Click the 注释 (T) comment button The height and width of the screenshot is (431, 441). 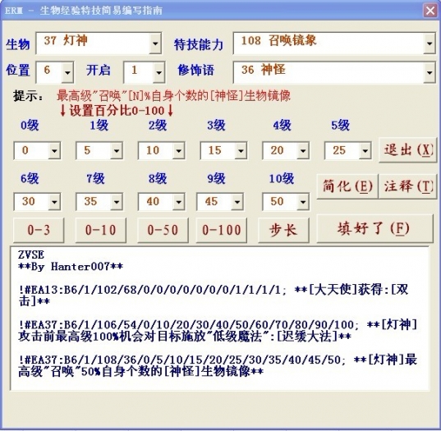pyautogui.click(x=407, y=186)
